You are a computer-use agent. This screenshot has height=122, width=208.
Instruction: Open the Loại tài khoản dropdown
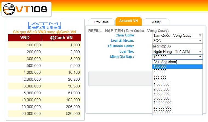pyautogui.click(x=177, y=41)
